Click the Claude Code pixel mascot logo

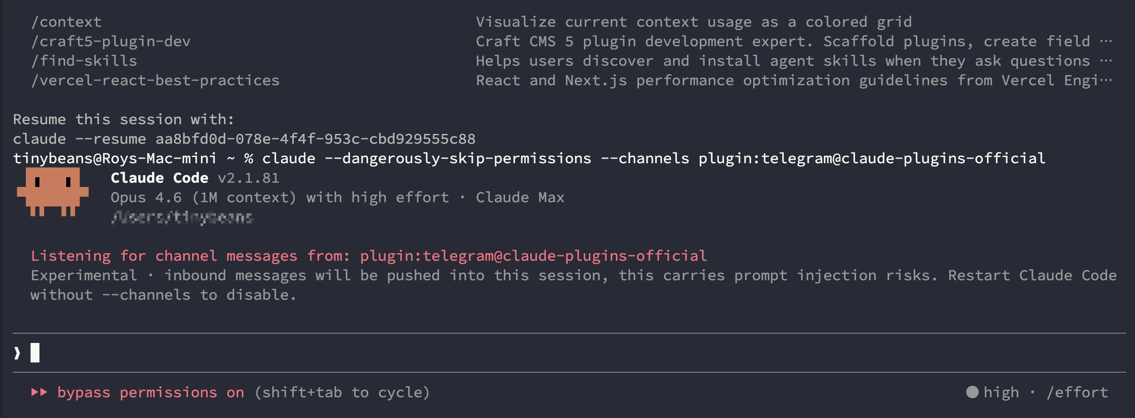pyautogui.click(x=53, y=192)
